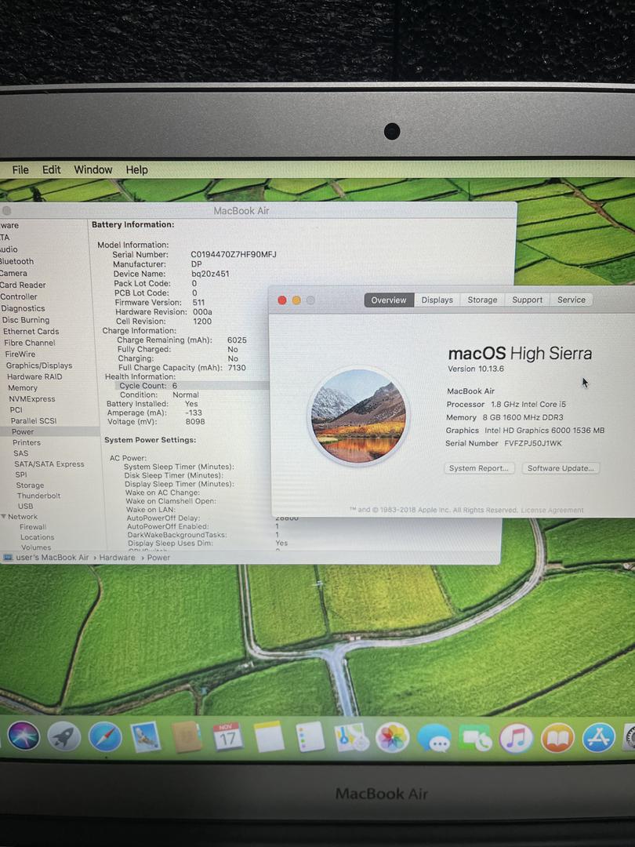
Task: Open Notes app in Dock
Action: [x=269, y=736]
